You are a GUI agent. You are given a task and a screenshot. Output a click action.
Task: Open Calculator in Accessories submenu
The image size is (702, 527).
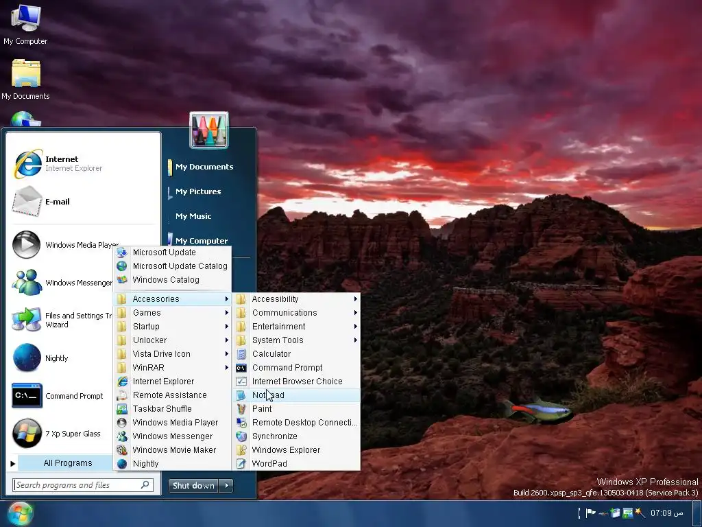[296, 354]
